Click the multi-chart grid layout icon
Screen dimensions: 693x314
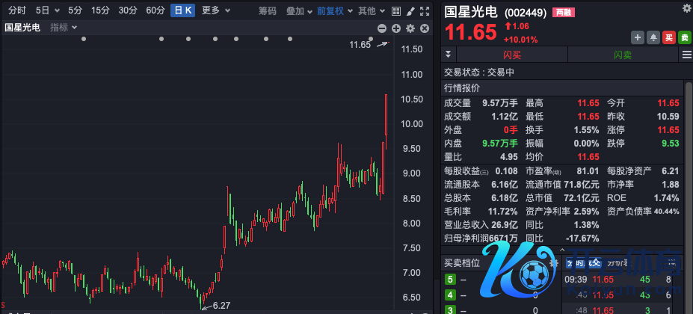pyautogui.click(x=396, y=10)
